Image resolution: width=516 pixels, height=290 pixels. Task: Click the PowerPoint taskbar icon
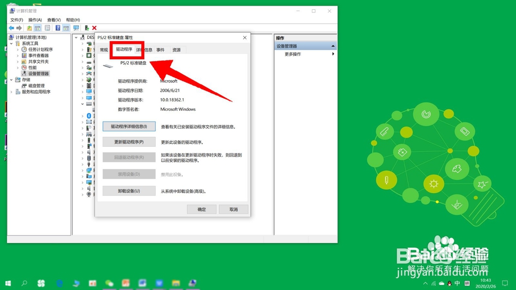tap(126, 283)
